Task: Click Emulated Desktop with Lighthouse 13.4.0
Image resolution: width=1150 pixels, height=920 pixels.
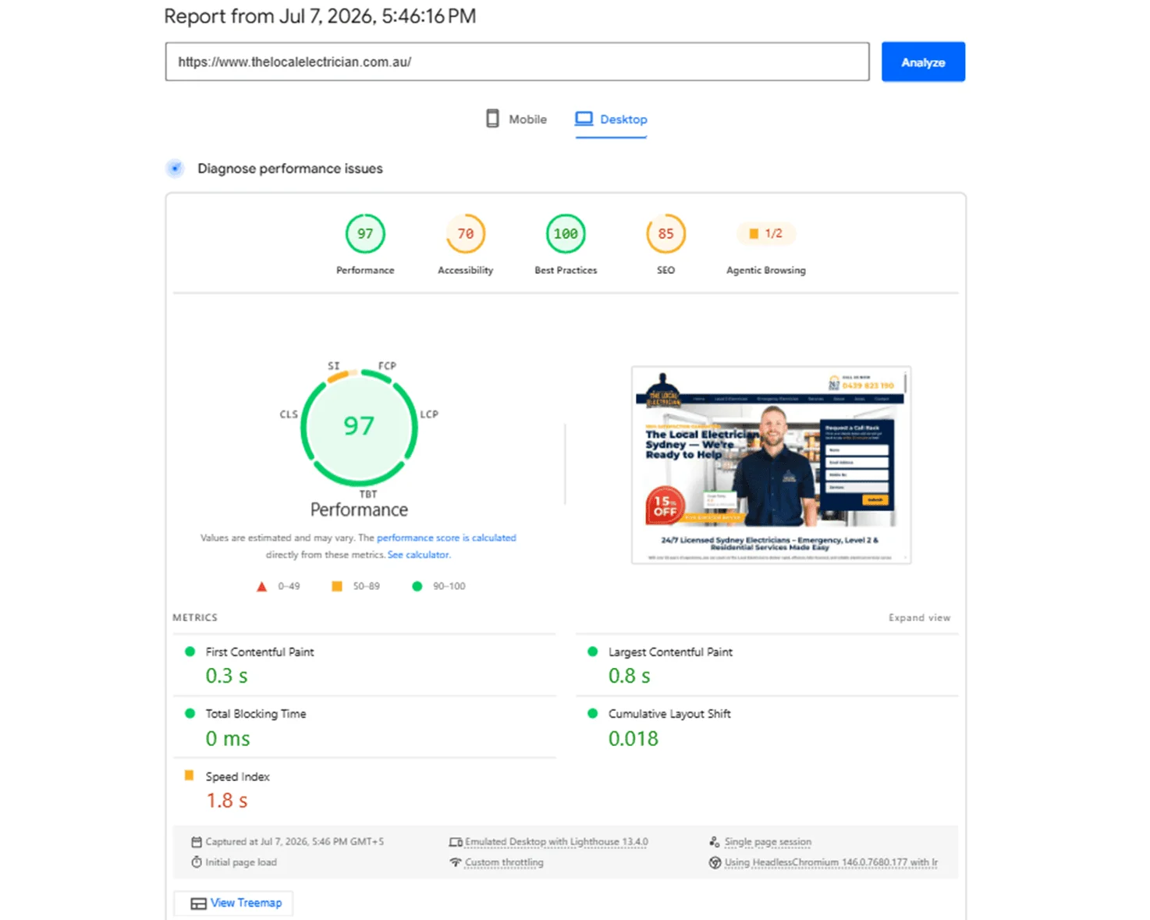Action: 556,842
